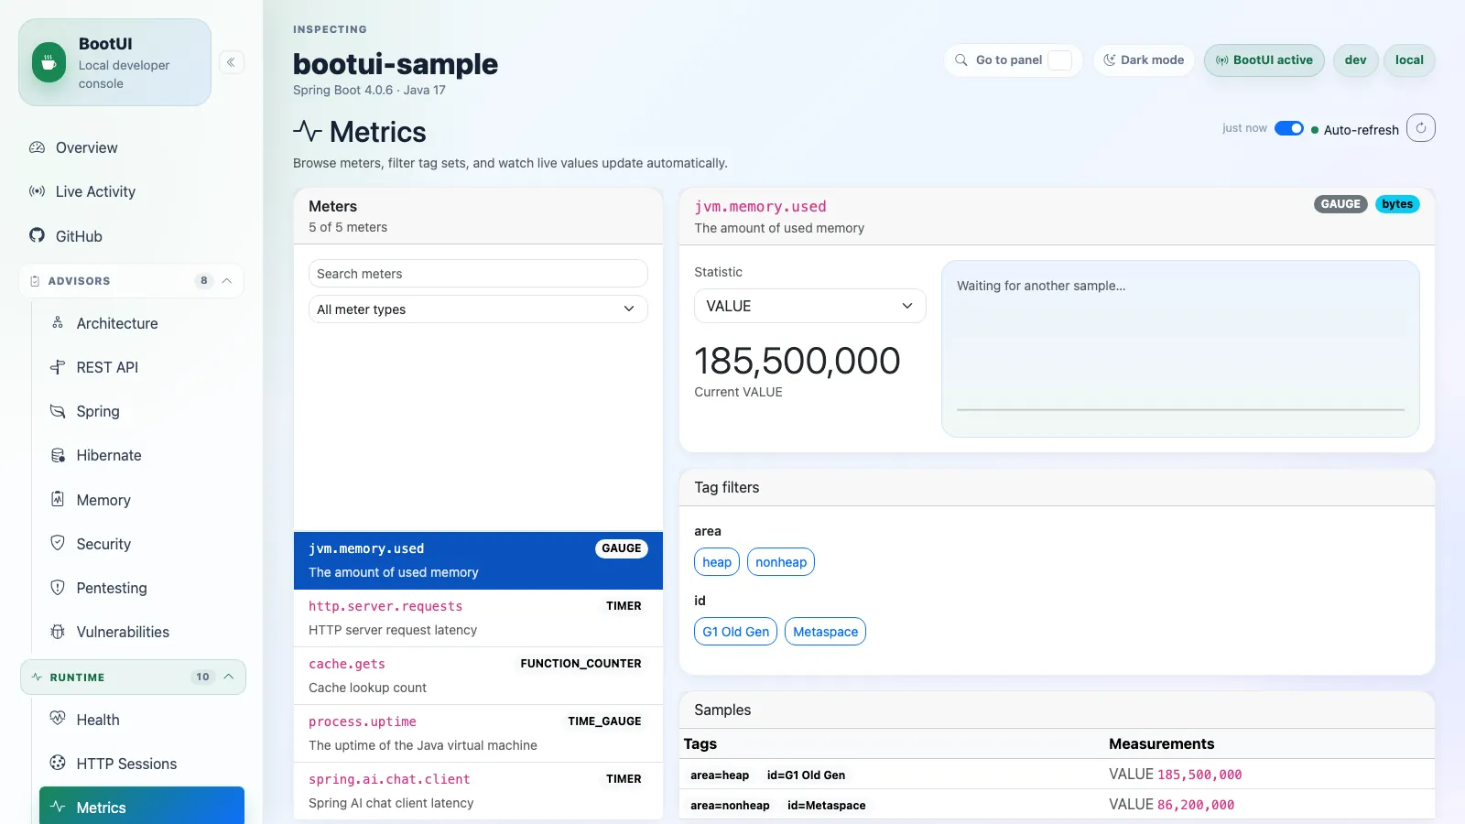Viewport: 1465px width, 824px height.
Task: Collapse the Advisors section chevron
Action: 227,281
